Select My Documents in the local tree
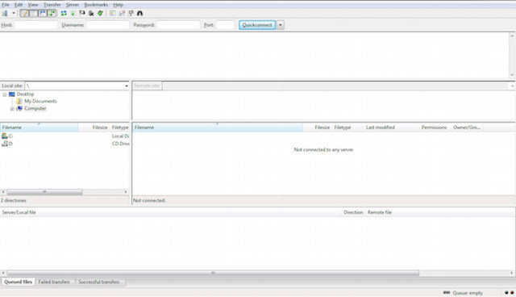Screen dimensions: 516x297 [x=40, y=102]
